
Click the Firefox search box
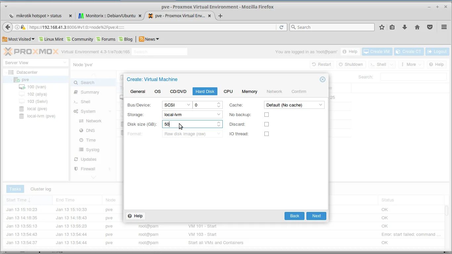(332, 27)
